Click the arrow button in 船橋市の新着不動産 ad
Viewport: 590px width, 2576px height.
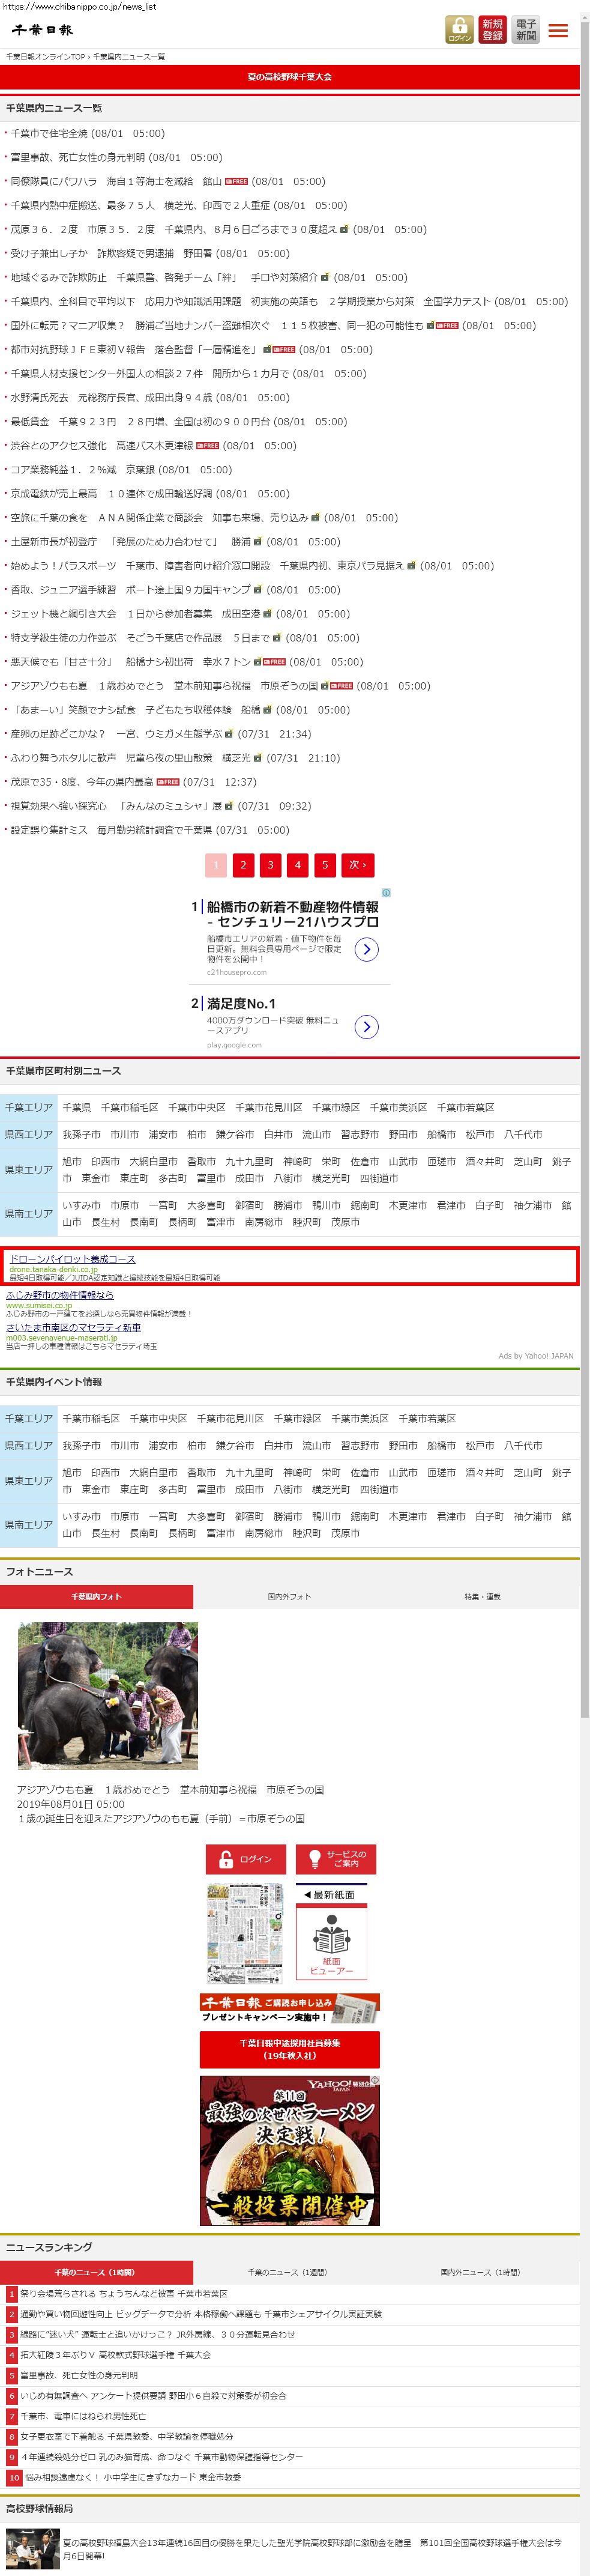tap(367, 949)
